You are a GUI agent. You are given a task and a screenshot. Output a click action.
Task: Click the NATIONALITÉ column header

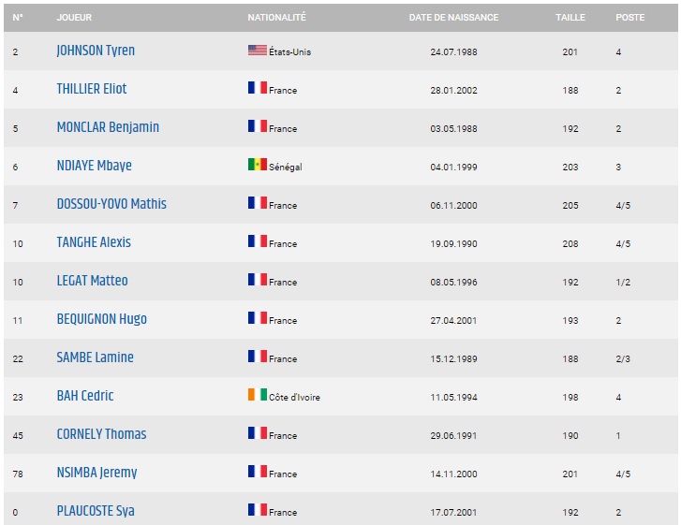coord(276,18)
